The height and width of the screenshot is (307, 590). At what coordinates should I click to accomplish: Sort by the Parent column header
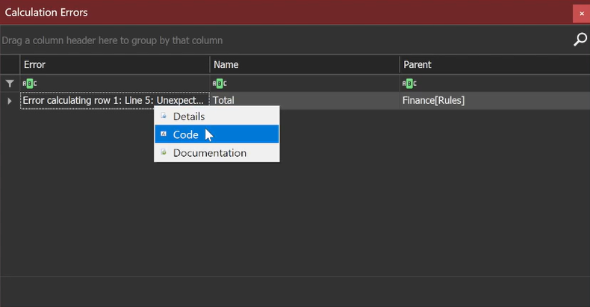point(494,65)
